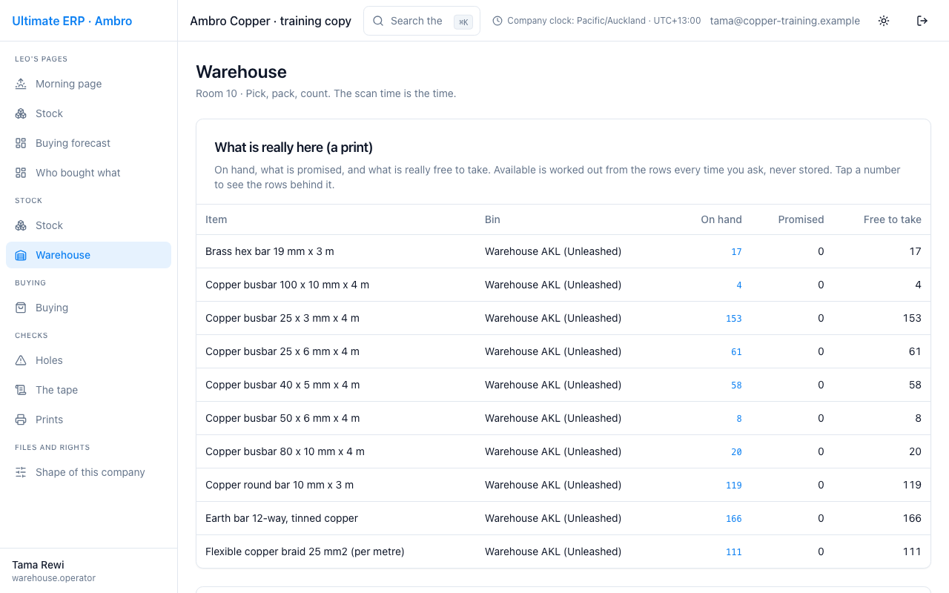Open Buying forecast in sidebar
This screenshot has height=593, width=949.
tap(88, 143)
